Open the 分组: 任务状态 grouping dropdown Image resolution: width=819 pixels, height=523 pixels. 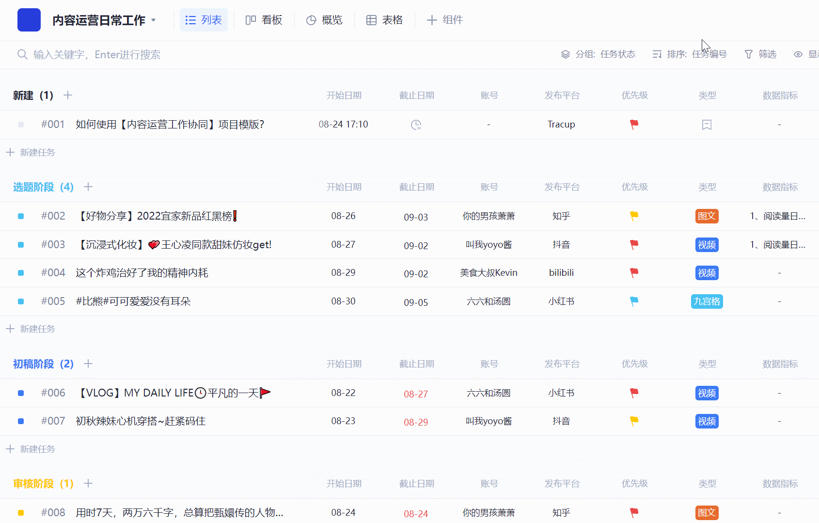pyautogui.click(x=598, y=54)
